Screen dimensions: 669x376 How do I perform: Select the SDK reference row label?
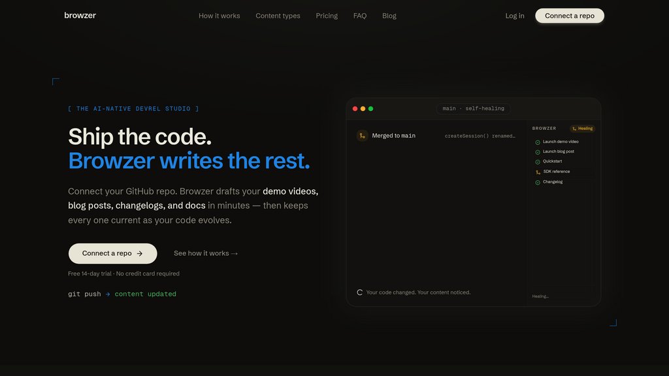[x=557, y=172]
